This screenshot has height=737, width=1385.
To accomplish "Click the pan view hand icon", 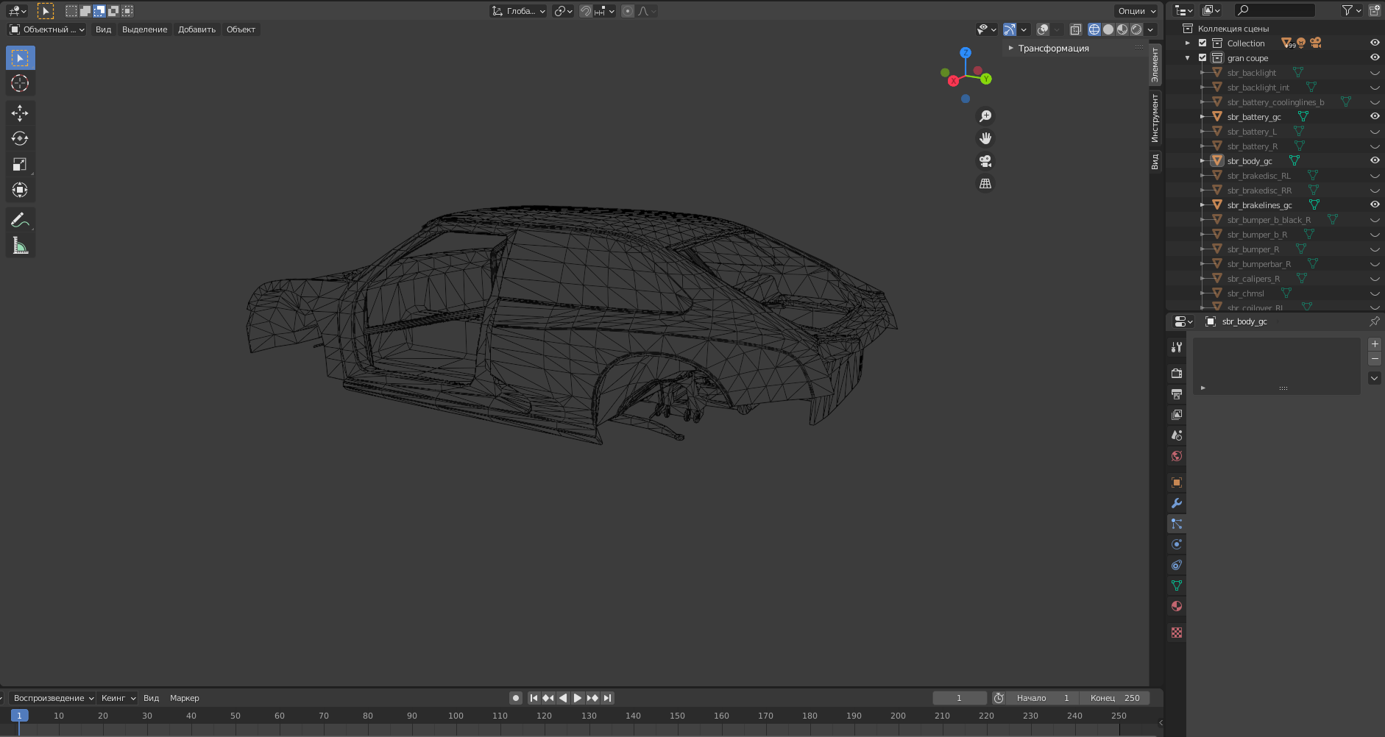I will [985, 138].
